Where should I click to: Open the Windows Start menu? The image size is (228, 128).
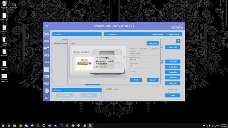click(x=3, y=126)
